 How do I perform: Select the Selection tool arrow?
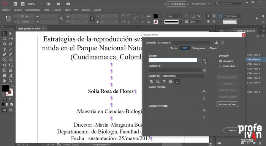pos(5,33)
